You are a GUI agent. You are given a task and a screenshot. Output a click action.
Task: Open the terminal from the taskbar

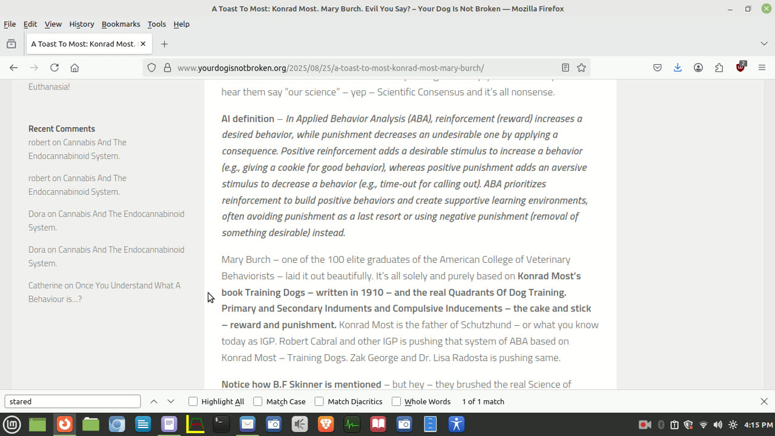(x=222, y=424)
